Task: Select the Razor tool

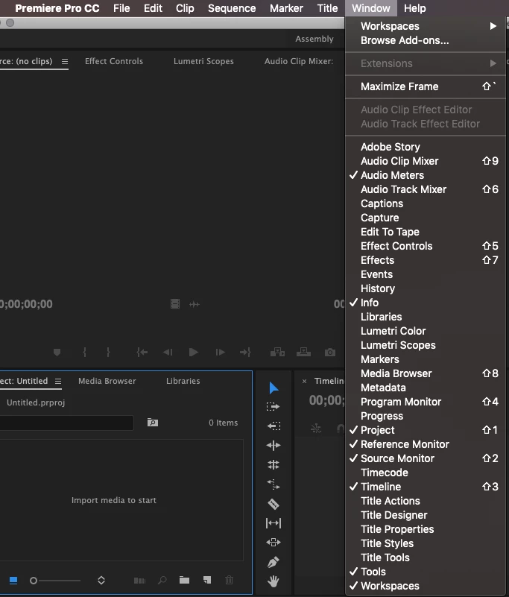Action: click(x=274, y=504)
